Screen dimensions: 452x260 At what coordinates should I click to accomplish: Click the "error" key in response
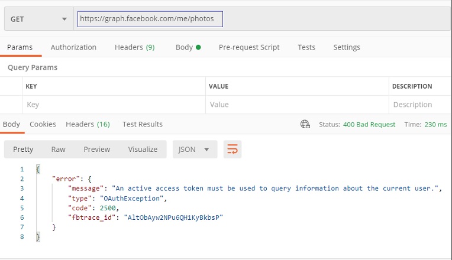click(66, 179)
